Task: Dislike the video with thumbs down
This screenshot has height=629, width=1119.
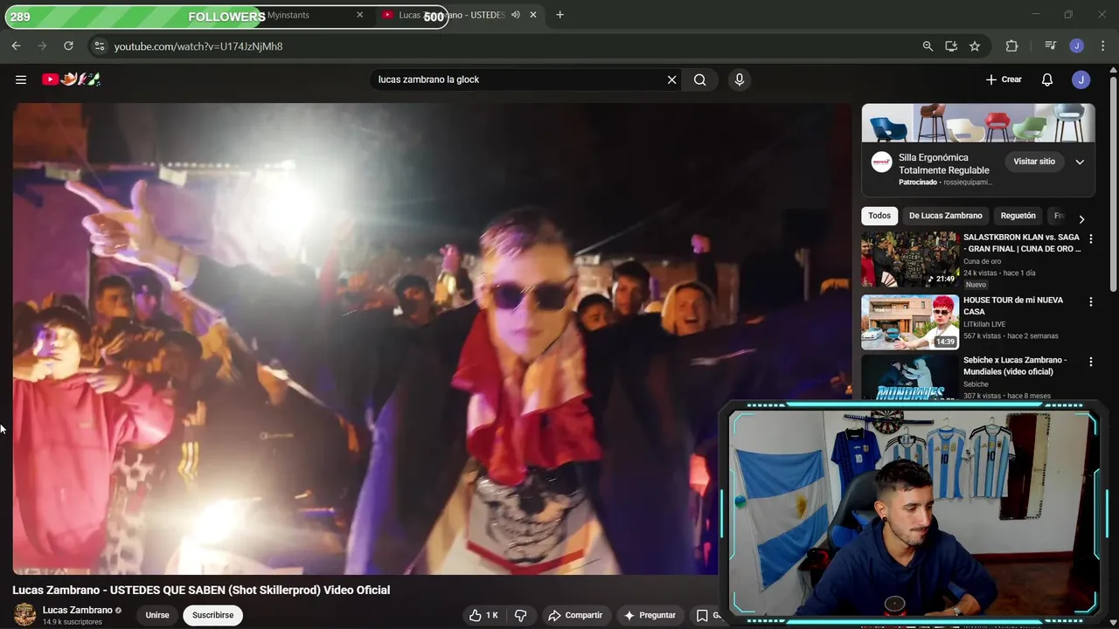Action: tap(521, 615)
